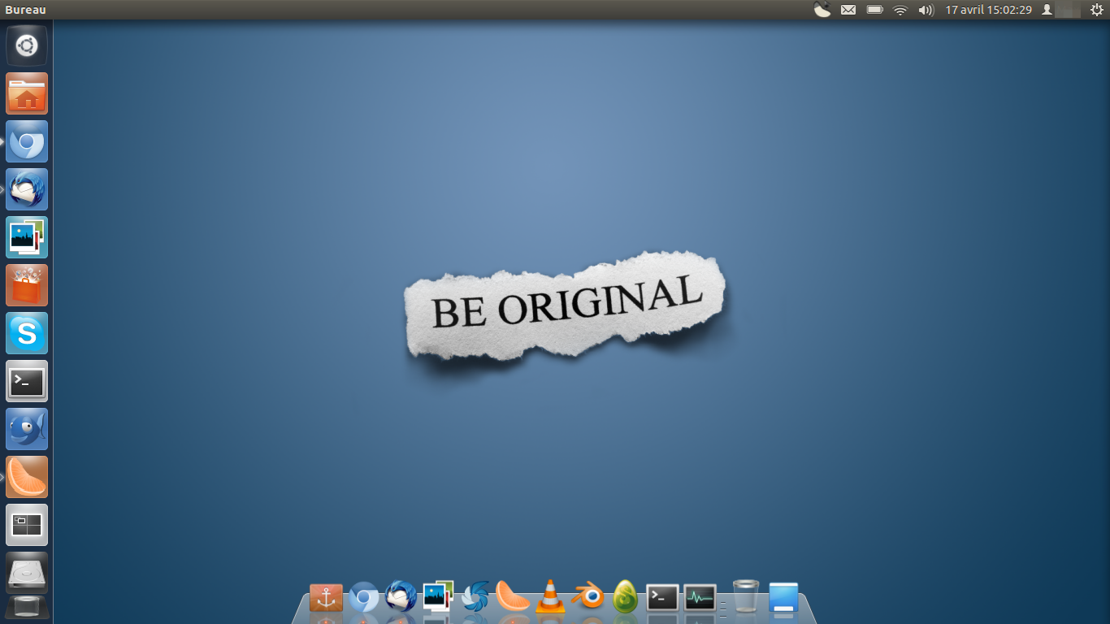Open Skype from the launcher
Viewport: 1110px width, 624px height.
[27, 333]
